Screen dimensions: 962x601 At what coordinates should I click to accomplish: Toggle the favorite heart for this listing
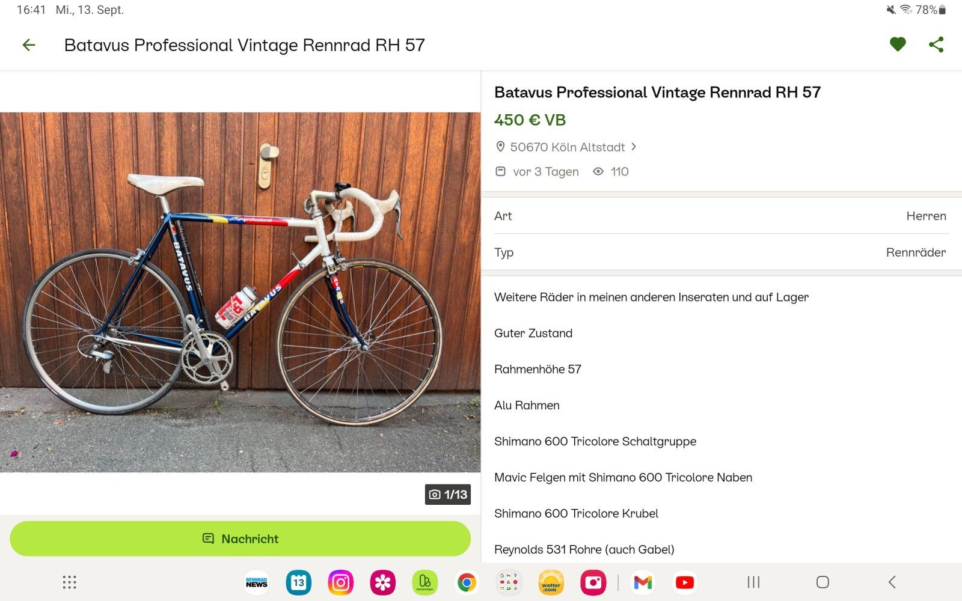point(898,44)
